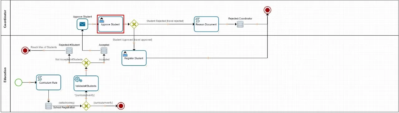Select the gateway next to School Registration
The width and height of the screenshot is (399, 113).
click(86, 106)
